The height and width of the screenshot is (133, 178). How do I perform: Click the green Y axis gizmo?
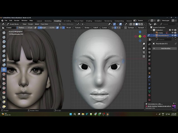point(140,36)
